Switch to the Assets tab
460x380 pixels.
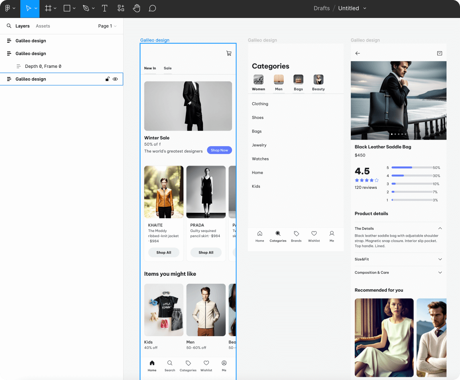tap(43, 26)
